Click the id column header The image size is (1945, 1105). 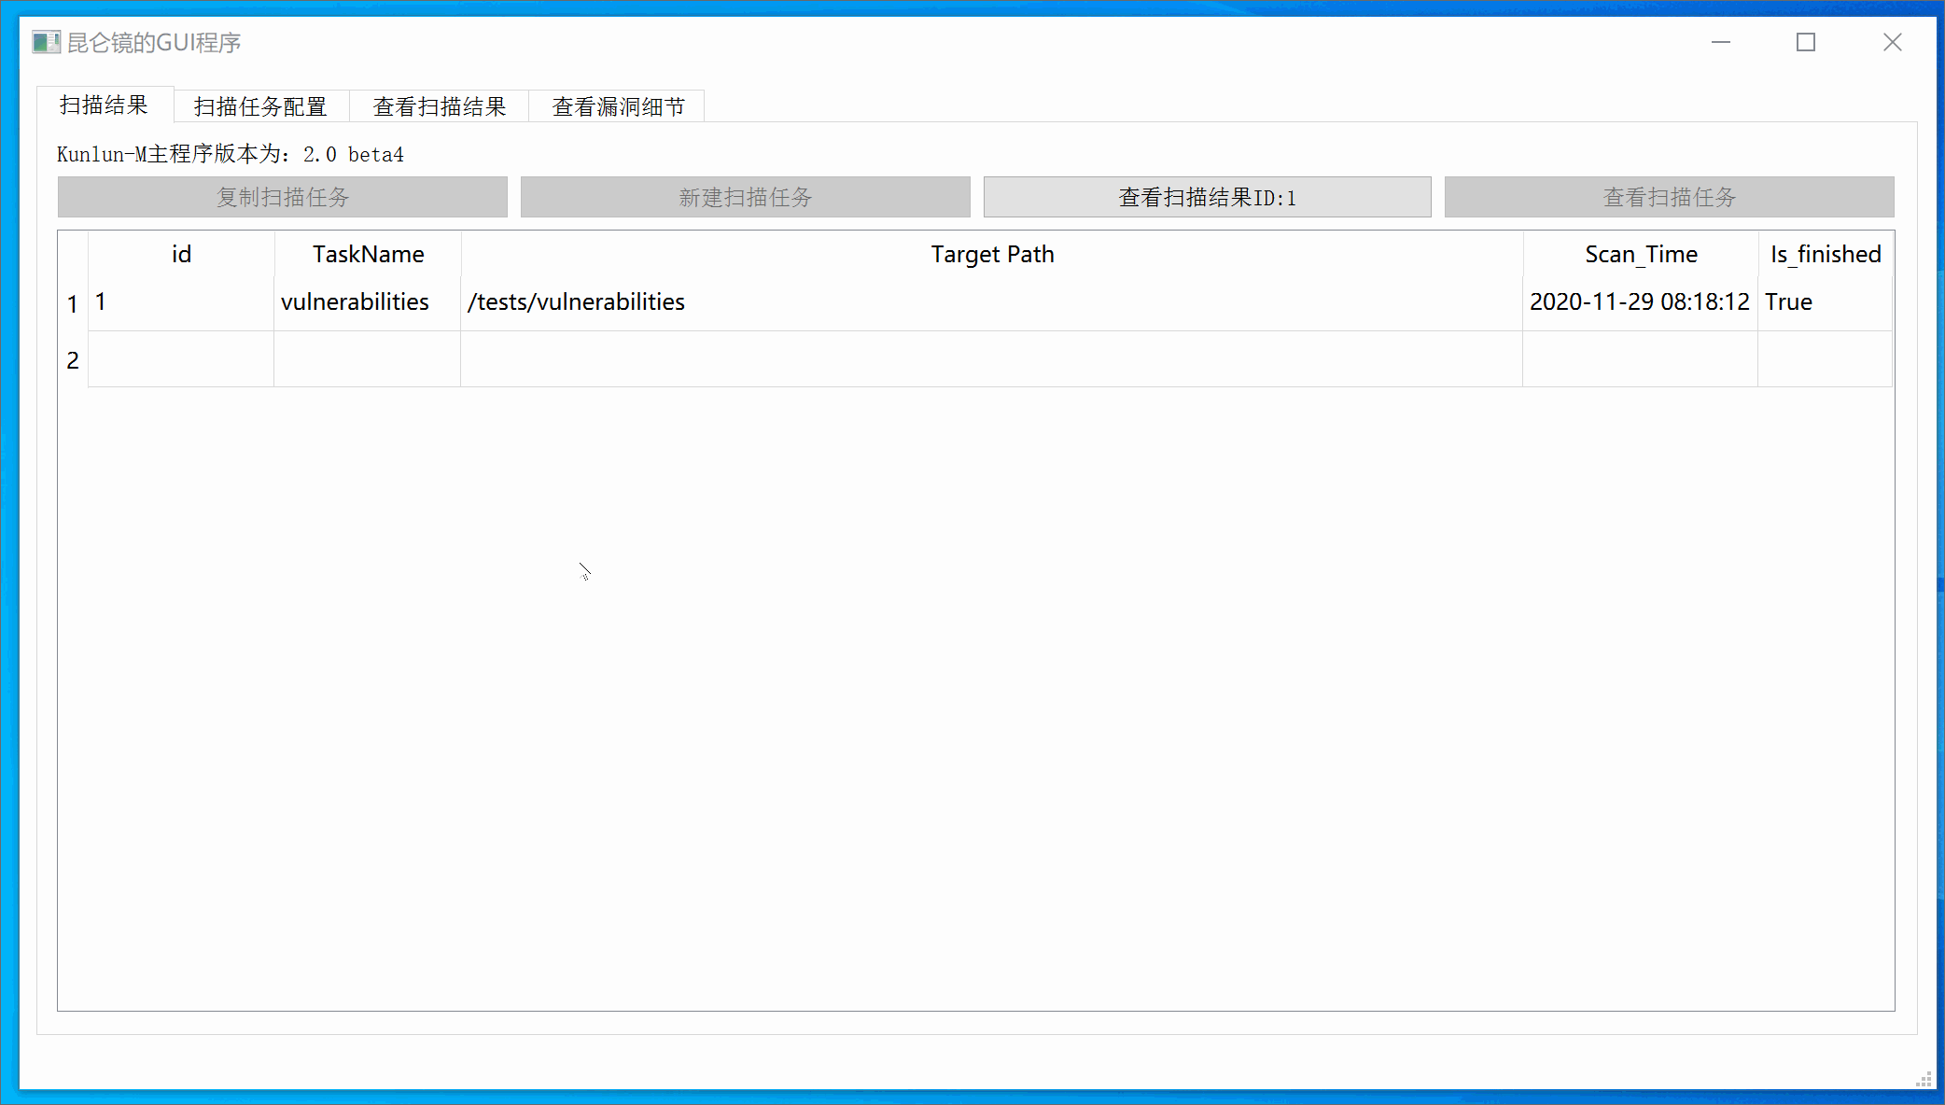[181, 254]
